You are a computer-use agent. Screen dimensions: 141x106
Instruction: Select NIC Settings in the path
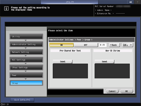point(26,60)
